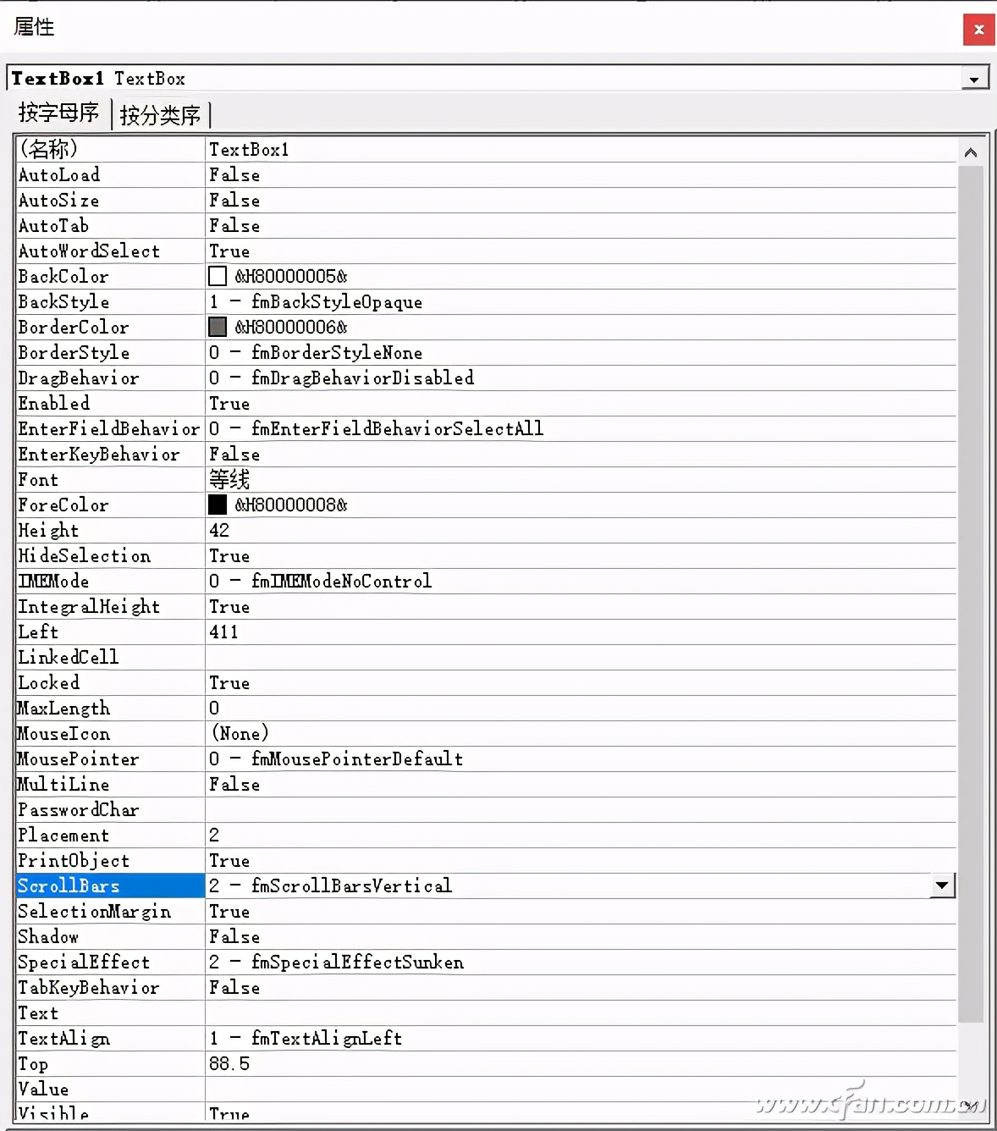Viewport: 997px width, 1131px height.
Task: Select the AutoTab property name
Action: coord(53,225)
